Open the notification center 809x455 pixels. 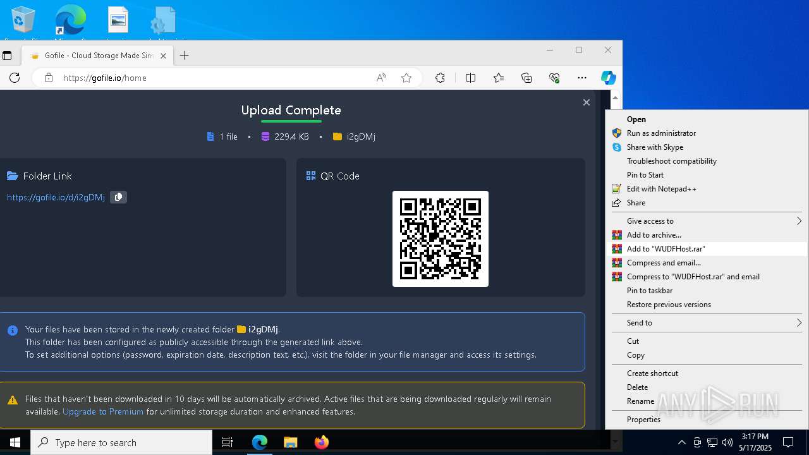coord(788,442)
